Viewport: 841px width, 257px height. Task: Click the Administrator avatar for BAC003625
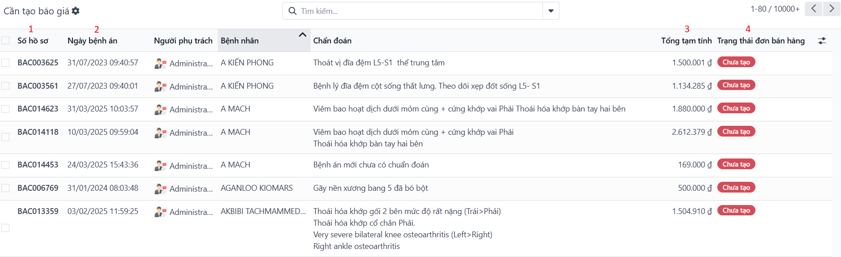coord(160,63)
